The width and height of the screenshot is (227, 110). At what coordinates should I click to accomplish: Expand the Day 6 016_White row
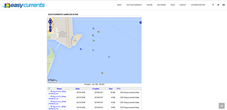point(49,91)
